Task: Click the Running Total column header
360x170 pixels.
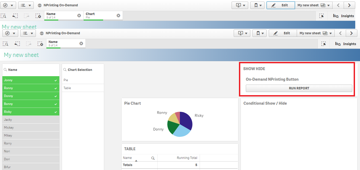Action: click(x=187, y=158)
